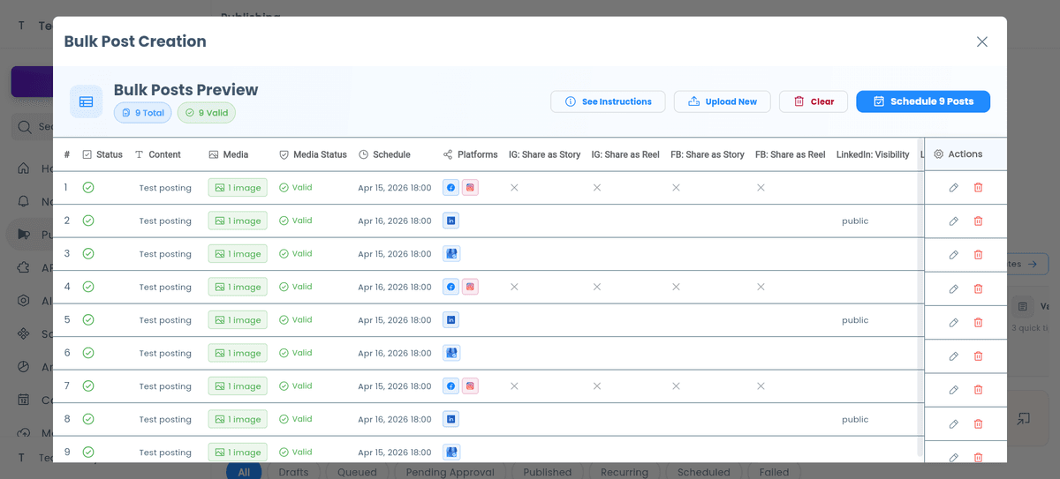Click LinkedIn Visibility column header

coord(873,154)
